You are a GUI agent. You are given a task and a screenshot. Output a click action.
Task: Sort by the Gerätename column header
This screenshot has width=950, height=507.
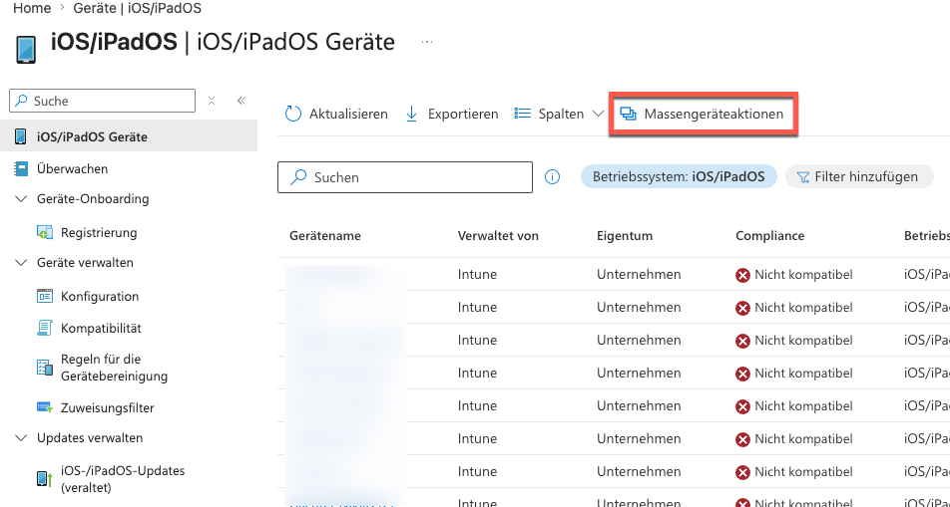click(x=325, y=236)
